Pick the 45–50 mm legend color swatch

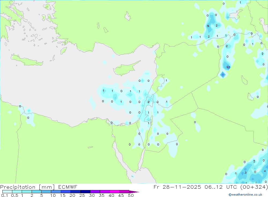coord(124,192)
